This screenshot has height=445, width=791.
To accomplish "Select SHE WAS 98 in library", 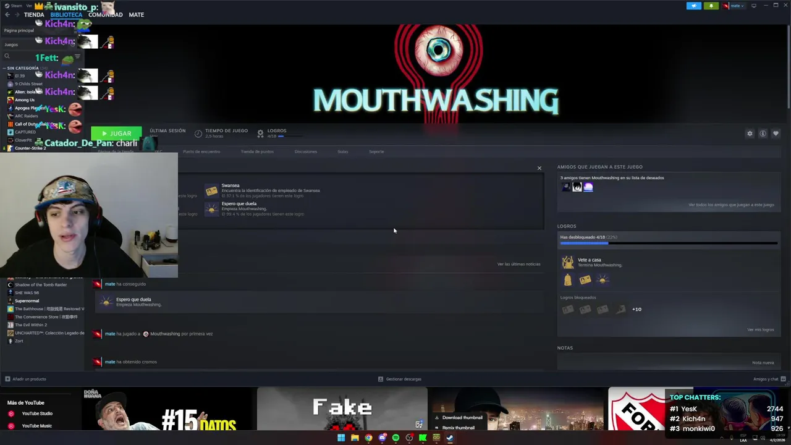I will point(27,293).
